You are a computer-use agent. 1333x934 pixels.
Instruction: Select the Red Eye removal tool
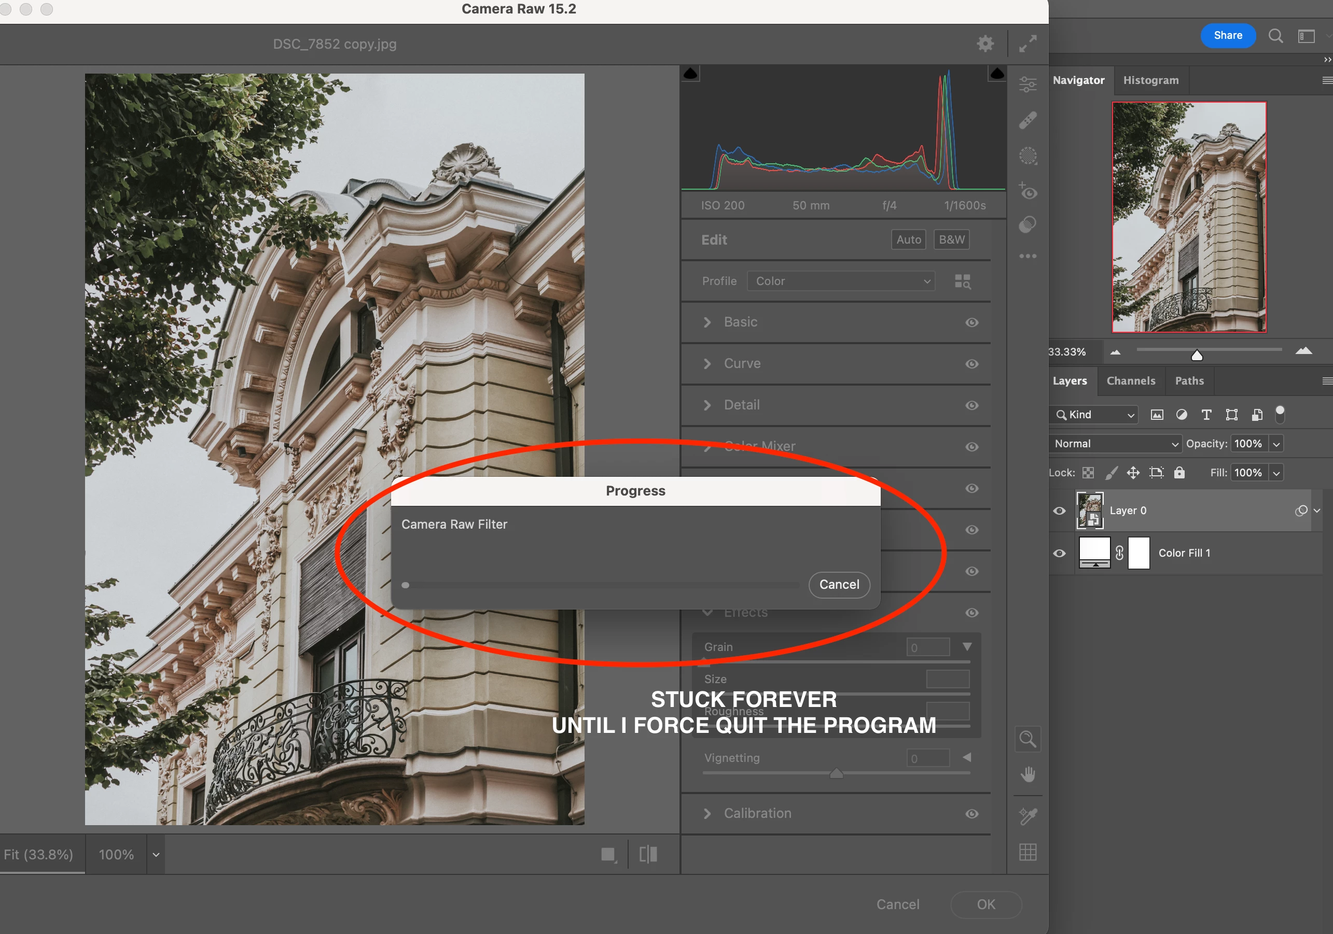coord(1027,191)
